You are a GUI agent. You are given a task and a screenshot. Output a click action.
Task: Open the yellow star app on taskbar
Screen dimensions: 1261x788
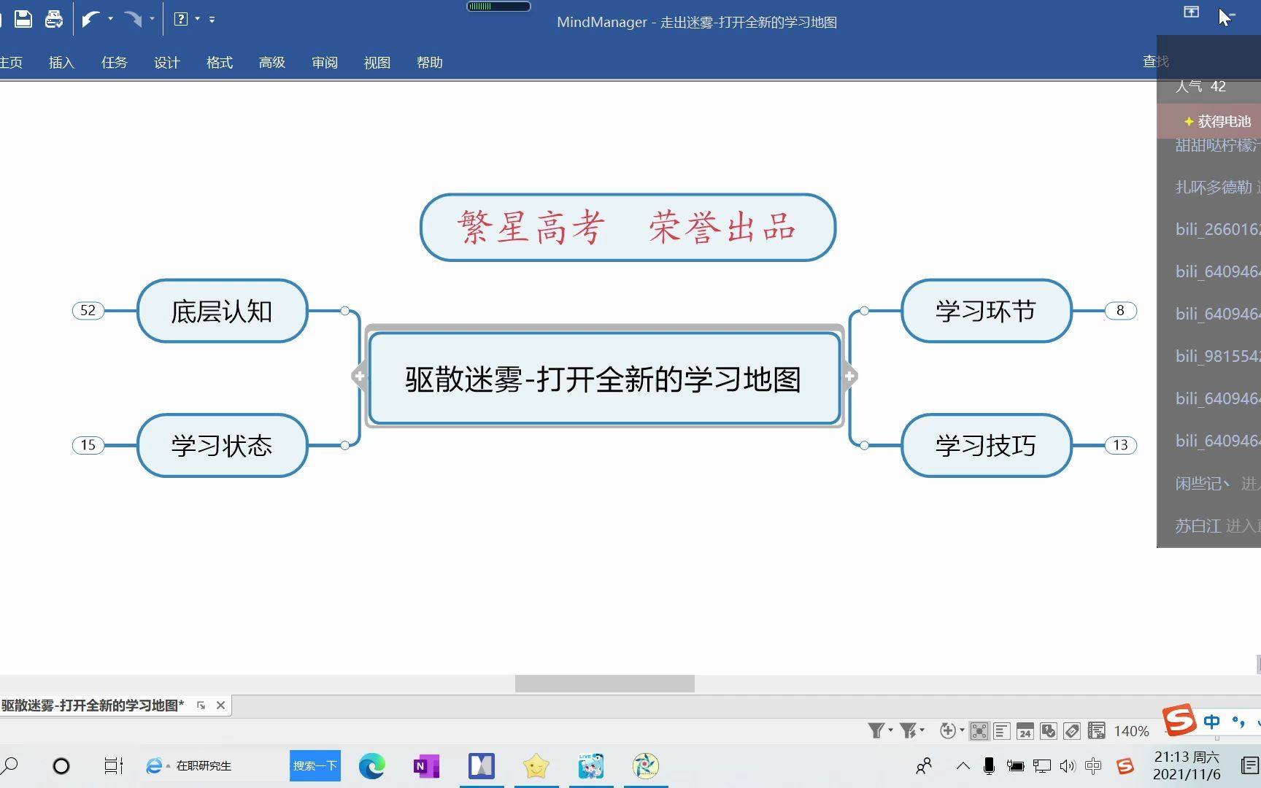tap(536, 766)
